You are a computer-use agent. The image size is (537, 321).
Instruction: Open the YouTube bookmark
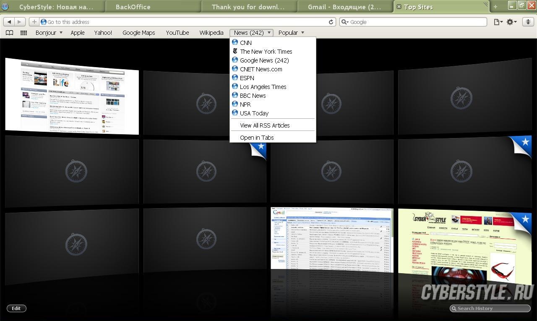point(177,33)
